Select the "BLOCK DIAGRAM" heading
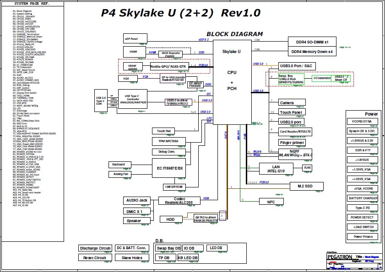The width and height of the screenshot is (385, 272). pos(234,34)
